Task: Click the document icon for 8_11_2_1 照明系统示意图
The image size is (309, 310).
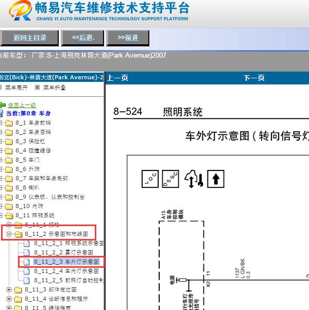Action: point(27,244)
